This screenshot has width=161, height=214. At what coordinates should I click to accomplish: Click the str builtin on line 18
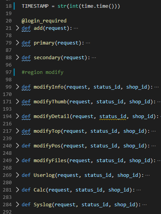[62, 6]
